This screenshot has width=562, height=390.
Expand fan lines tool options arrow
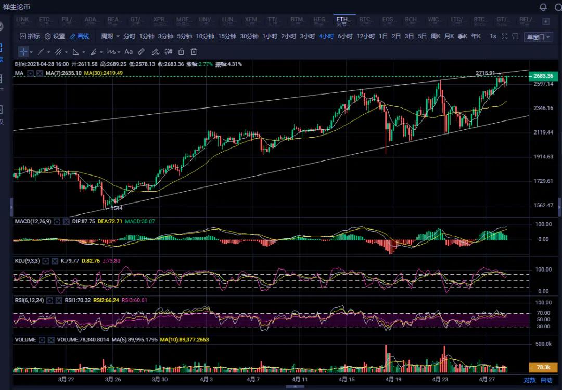101,52
